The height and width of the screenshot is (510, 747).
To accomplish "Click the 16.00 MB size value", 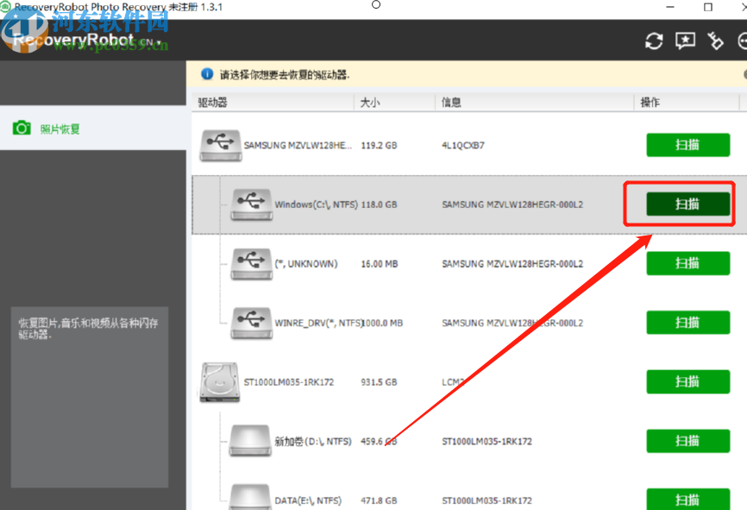I will point(380,263).
